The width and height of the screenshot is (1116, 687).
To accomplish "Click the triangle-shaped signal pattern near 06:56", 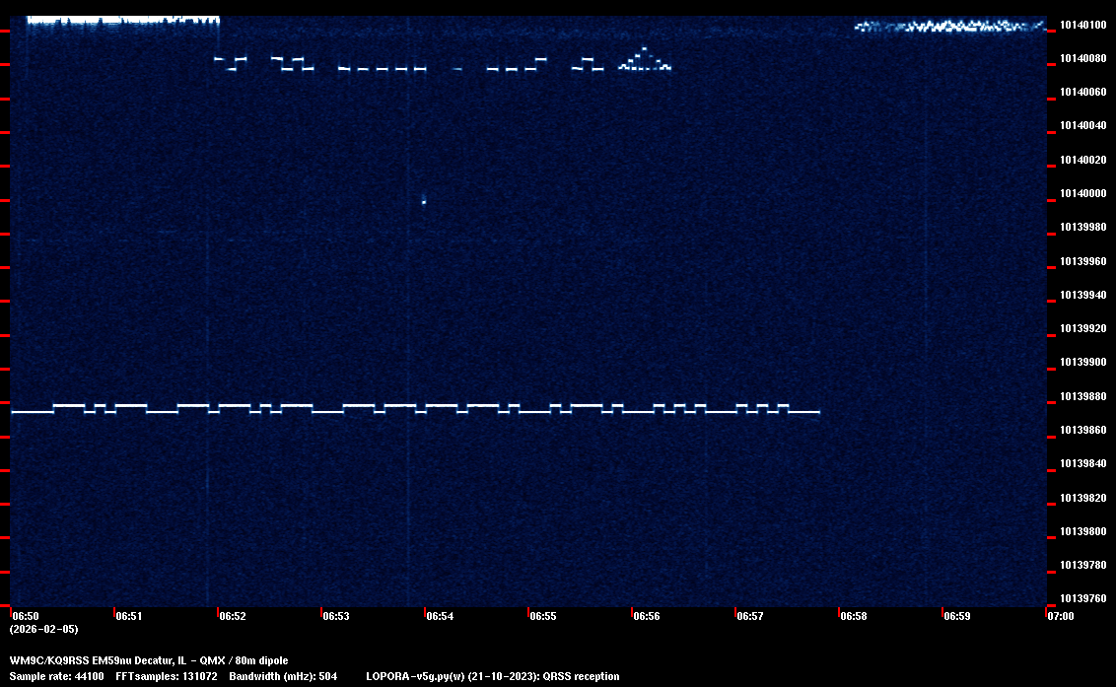I will 645,61.
